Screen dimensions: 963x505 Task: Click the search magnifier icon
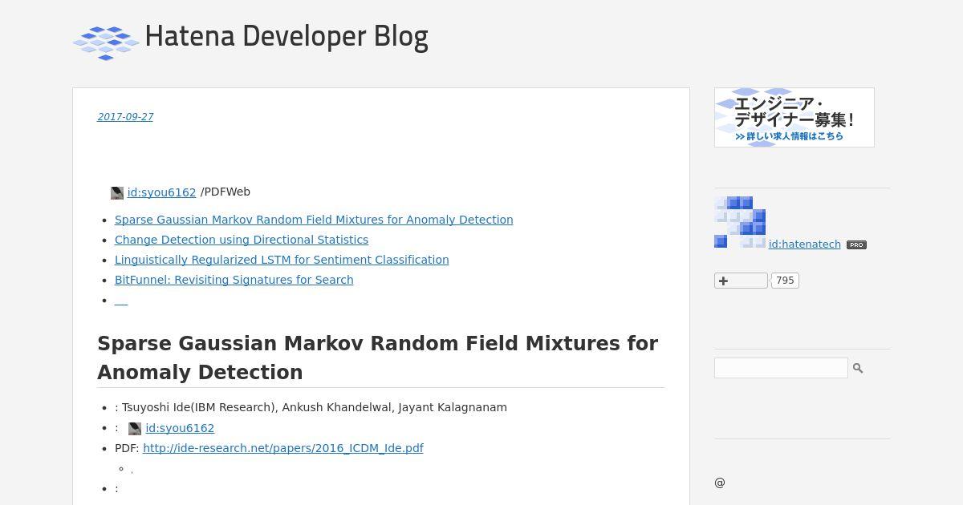[x=858, y=368]
